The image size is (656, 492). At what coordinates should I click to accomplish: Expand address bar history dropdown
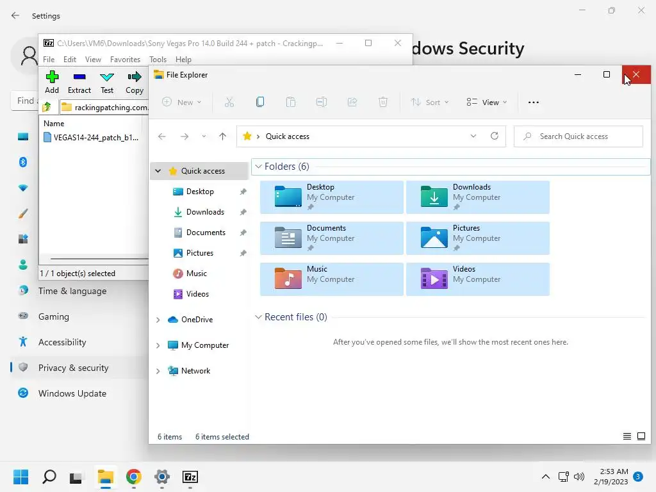tap(473, 136)
